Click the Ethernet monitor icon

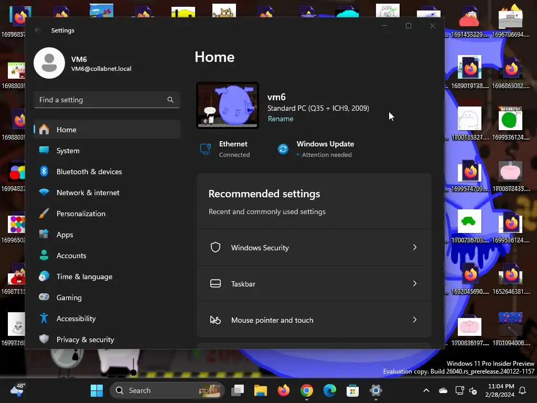pos(206,149)
